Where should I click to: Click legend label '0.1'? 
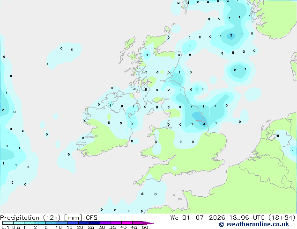[x=5, y=227]
